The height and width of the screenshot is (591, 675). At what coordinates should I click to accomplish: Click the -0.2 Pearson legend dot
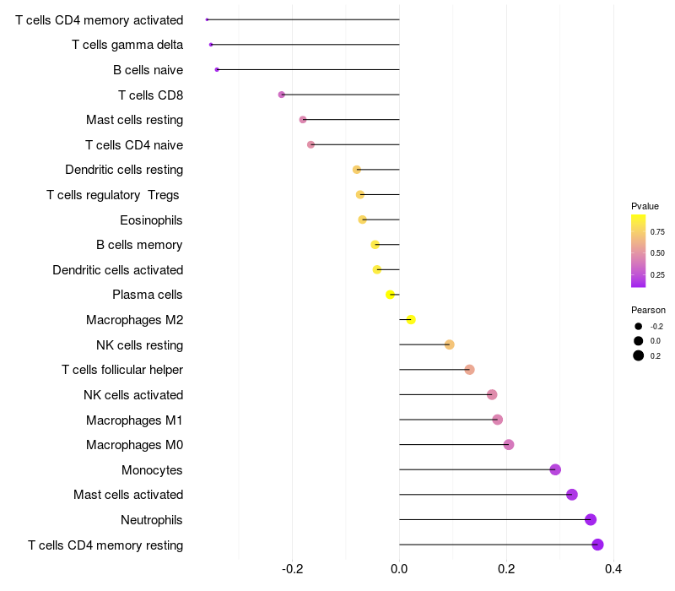[639, 326]
